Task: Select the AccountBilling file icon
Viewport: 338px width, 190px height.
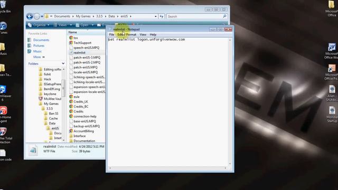Action: pos(71,131)
